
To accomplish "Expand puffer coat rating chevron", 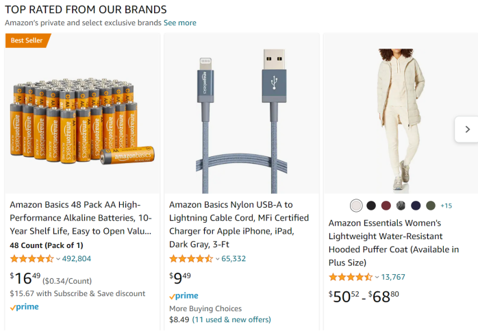I will coord(377,278).
